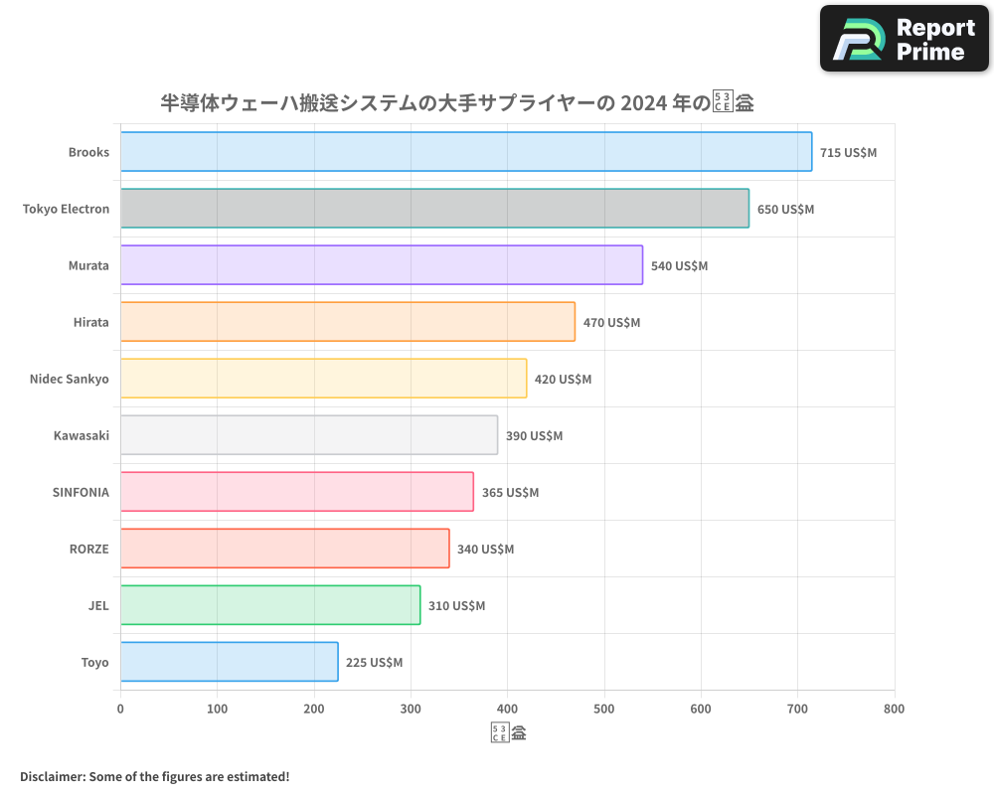Select the 0 origin label on the x-axis
The height and width of the screenshot is (795, 994).
(120, 709)
